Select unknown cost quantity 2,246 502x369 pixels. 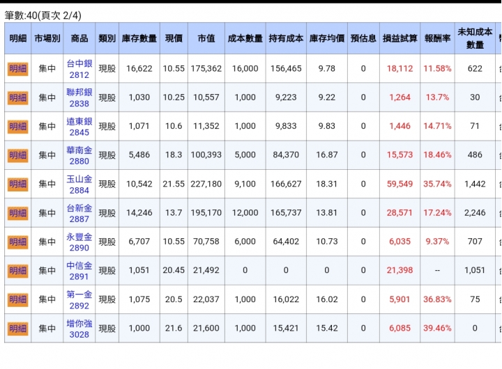(x=475, y=213)
